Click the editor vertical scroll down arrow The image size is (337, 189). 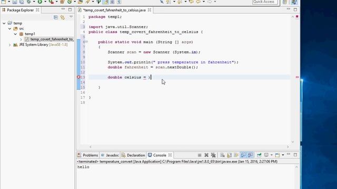tap(293, 142)
